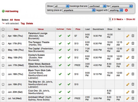Go to page 2 of bookings
The image size is (138, 102).
pyautogui.click(x=113, y=19)
